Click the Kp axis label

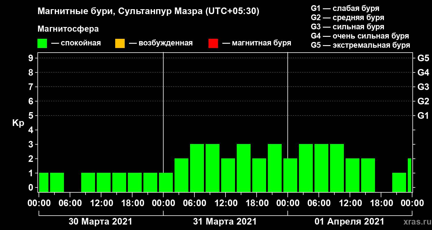18,123
